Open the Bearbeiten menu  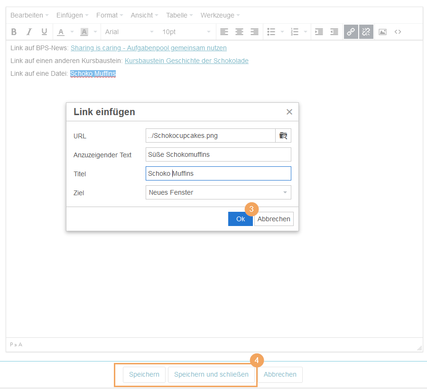pos(27,15)
